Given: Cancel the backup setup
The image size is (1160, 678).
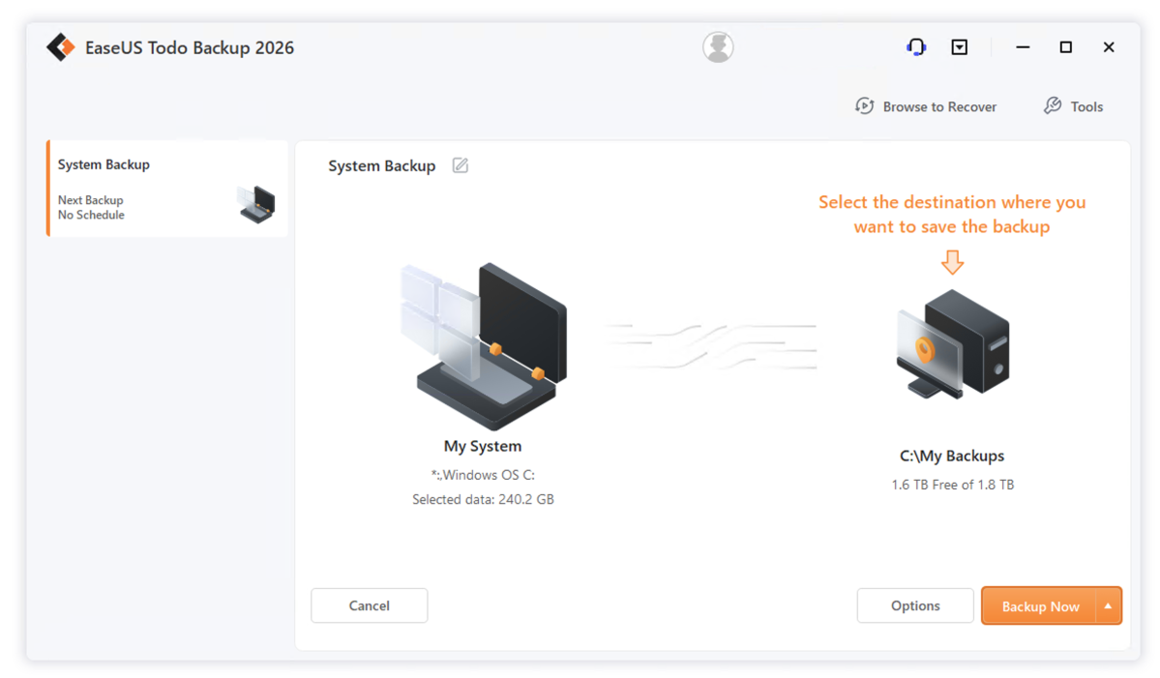Looking at the screenshot, I should [370, 605].
